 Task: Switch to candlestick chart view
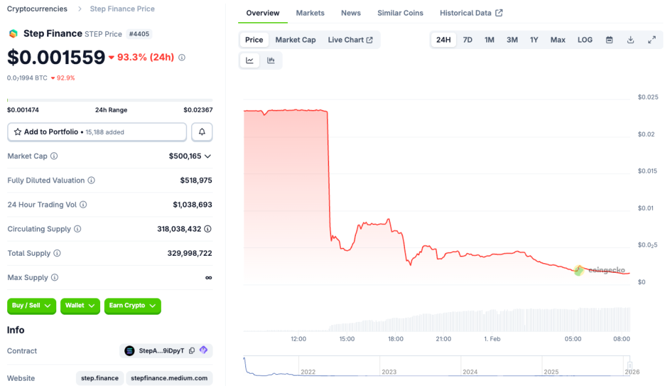click(271, 60)
